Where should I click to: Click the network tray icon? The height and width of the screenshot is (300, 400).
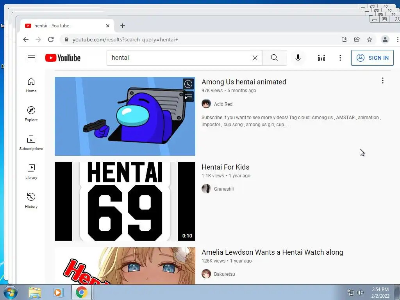point(351,293)
